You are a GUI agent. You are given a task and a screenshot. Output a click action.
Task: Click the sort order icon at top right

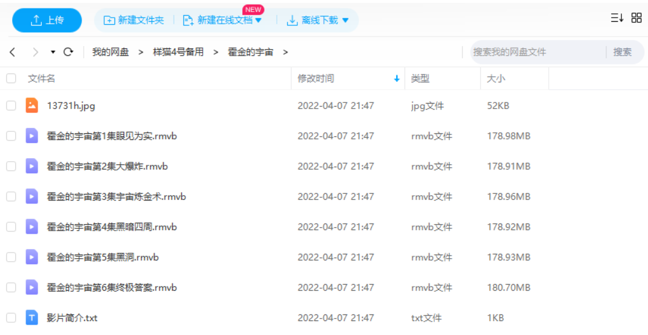tap(617, 18)
